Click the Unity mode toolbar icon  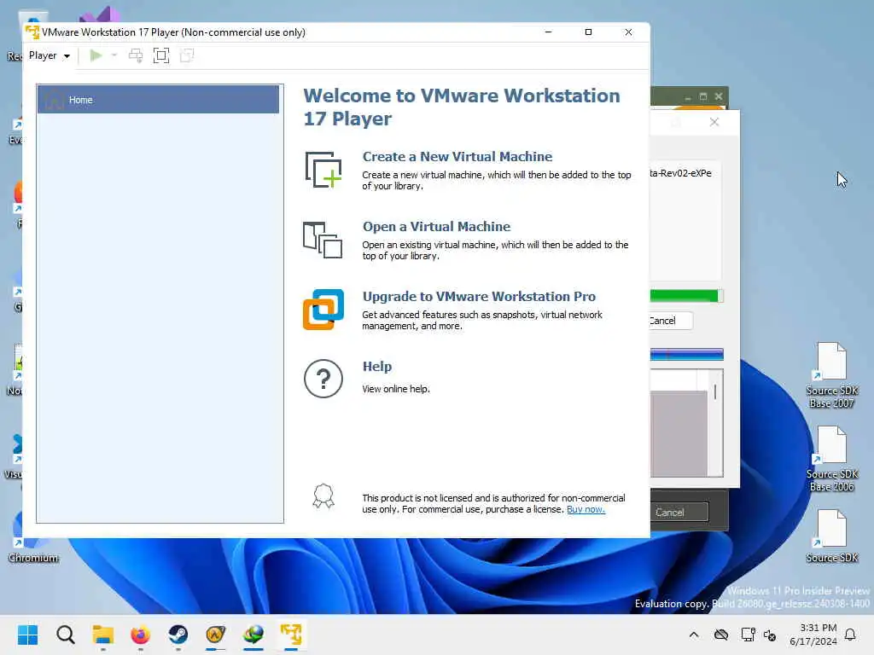point(187,55)
